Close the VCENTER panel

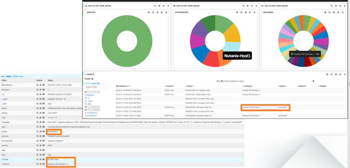[x=166, y=13]
